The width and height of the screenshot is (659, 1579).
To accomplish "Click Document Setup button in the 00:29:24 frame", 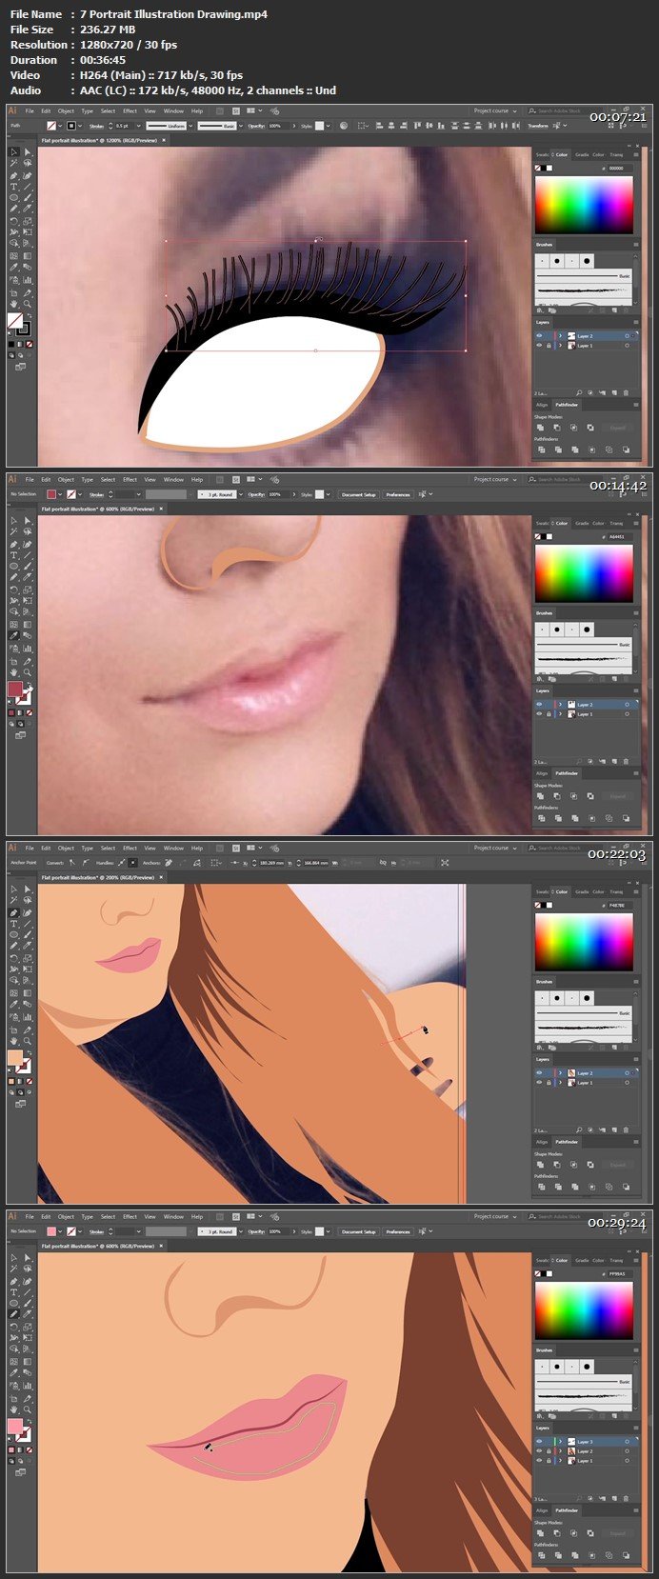I will [358, 1231].
